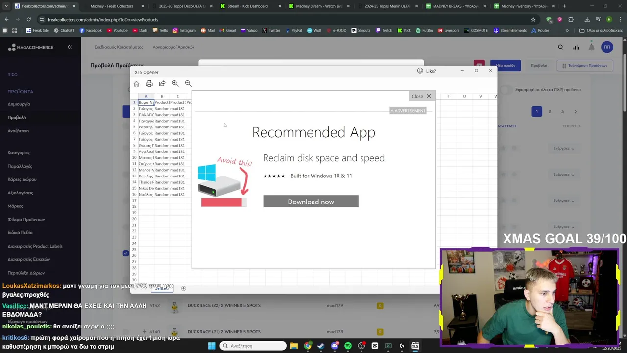627x353 pixels.
Task: Open a new Chrome tab
Action: [564, 6]
